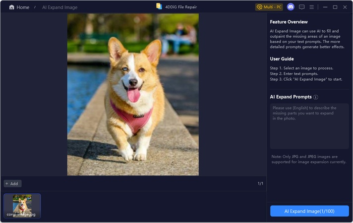The width and height of the screenshot is (353, 223).
Task: Go to Home breadcrumb link
Action: point(23,7)
